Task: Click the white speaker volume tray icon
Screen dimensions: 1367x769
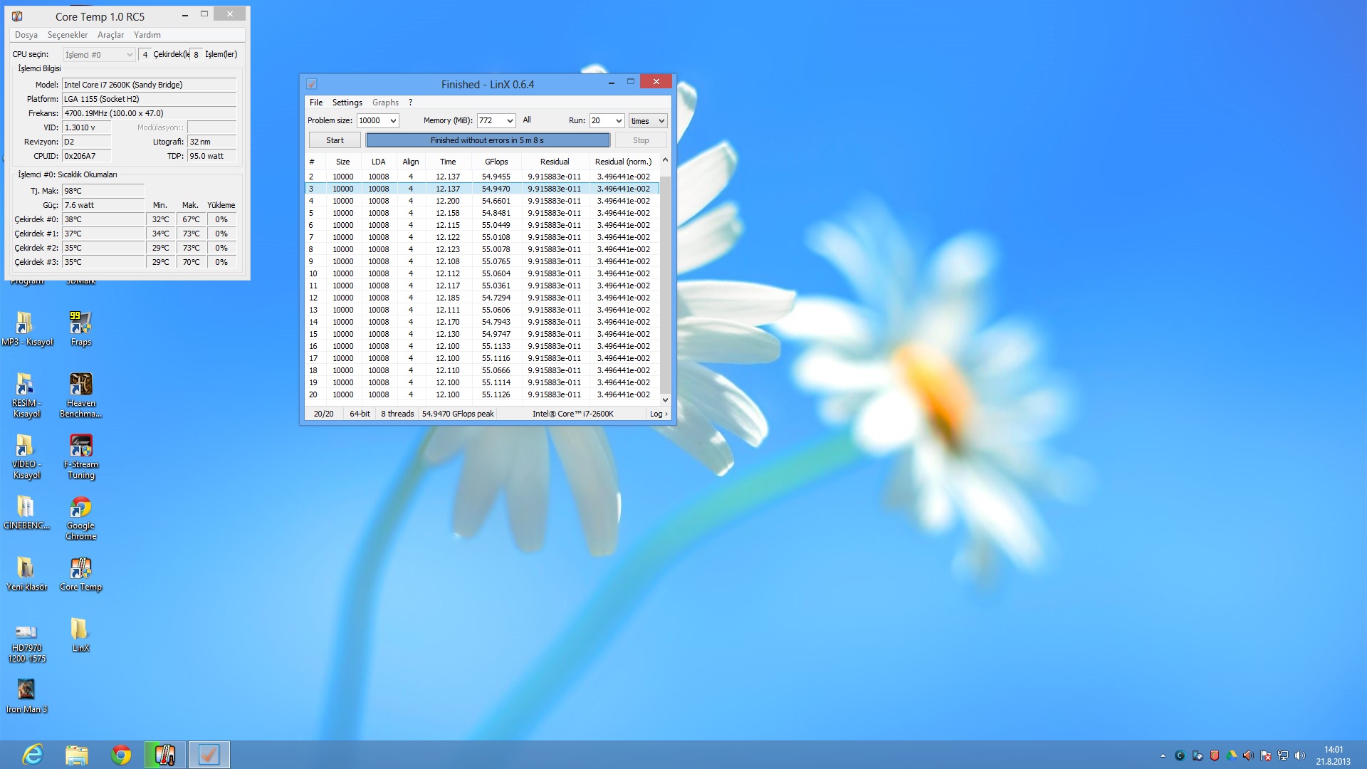Action: (1300, 755)
